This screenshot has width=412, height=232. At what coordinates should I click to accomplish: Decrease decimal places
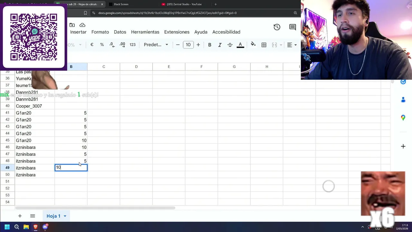pos(112,45)
